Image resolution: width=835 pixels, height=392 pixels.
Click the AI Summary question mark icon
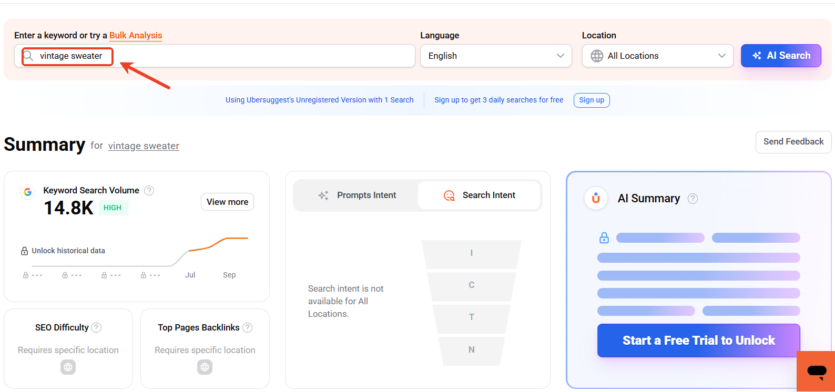pos(693,199)
